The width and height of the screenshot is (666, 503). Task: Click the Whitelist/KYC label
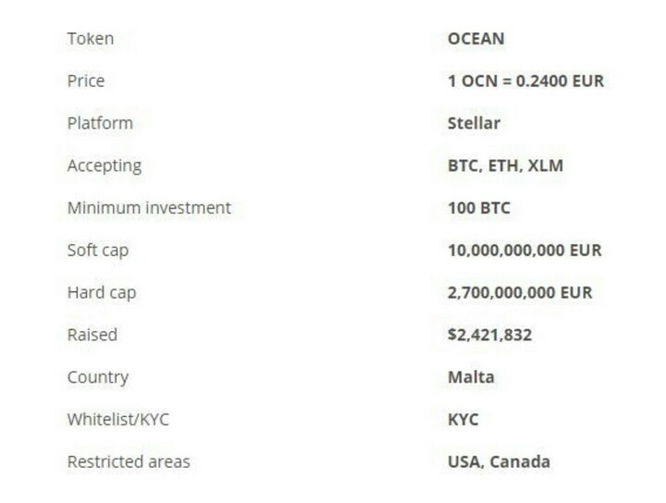pos(118,420)
